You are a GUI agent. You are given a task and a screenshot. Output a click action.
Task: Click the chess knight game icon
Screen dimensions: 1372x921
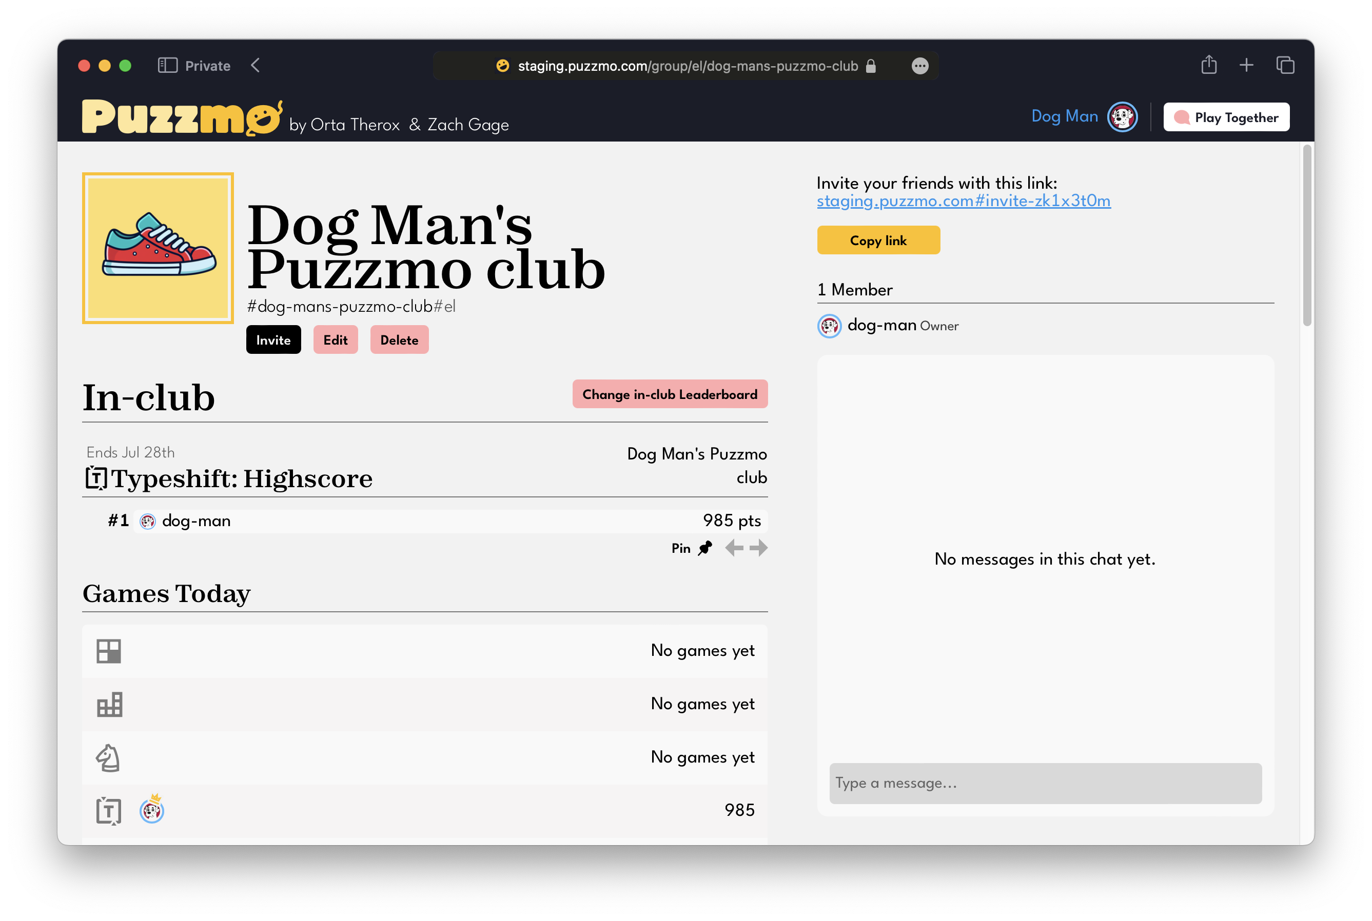pyautogui.click(x=109, y=758)
